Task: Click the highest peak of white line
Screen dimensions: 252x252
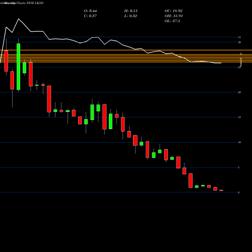Action: (x=19, y=19)
